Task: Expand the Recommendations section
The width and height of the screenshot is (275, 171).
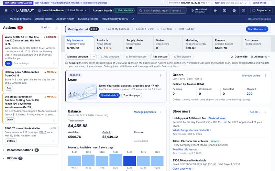Action: [21, 150]
